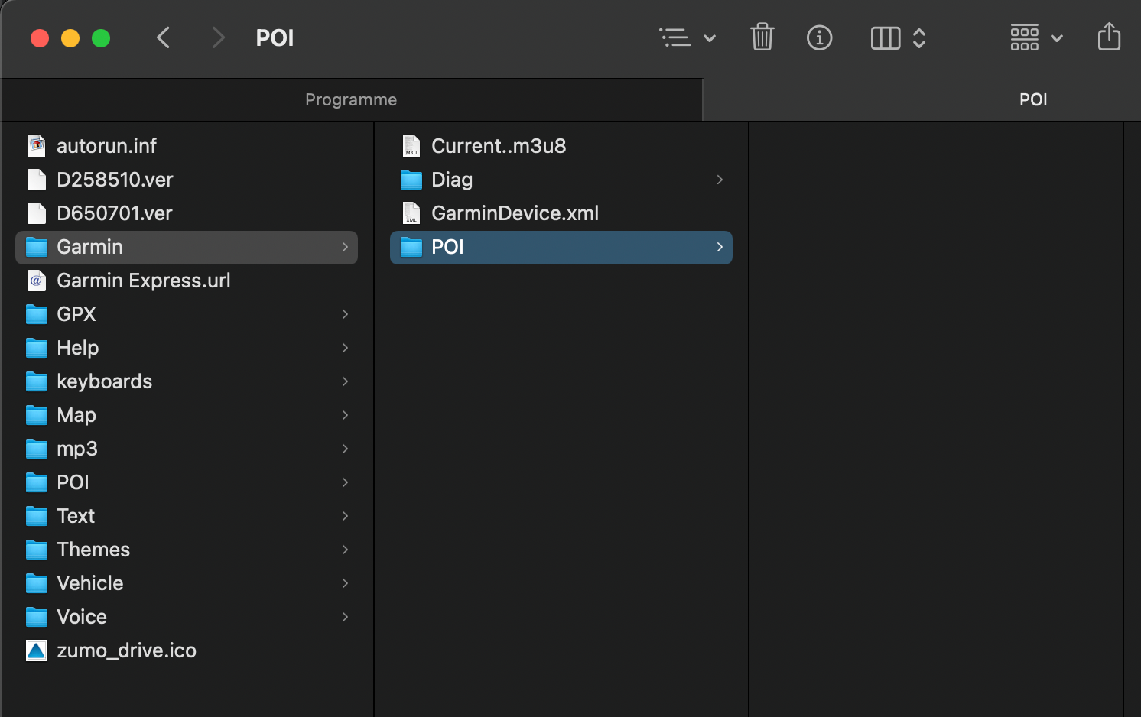
Task: Expand the Themes folder chevron
Action: point(345,550)
